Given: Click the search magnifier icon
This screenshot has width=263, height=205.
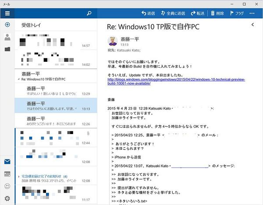Looking at the screenshot, I should tap(89, 13).
